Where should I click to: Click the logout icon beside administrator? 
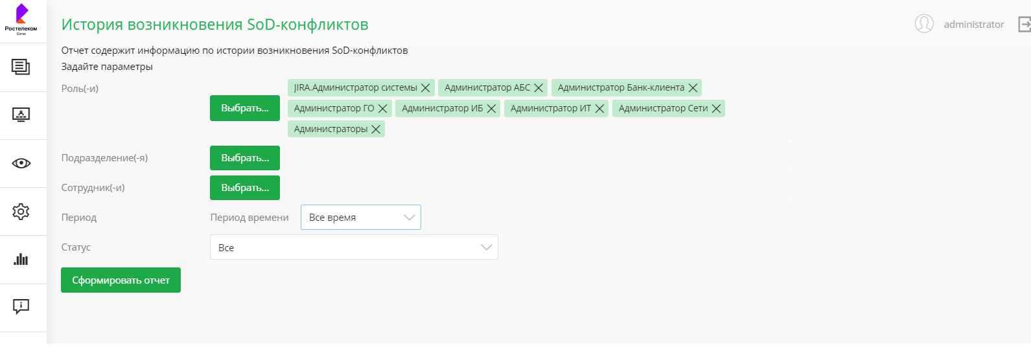pos(1024,25)
